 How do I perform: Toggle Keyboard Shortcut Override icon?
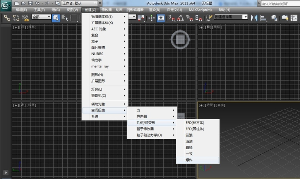161,18
